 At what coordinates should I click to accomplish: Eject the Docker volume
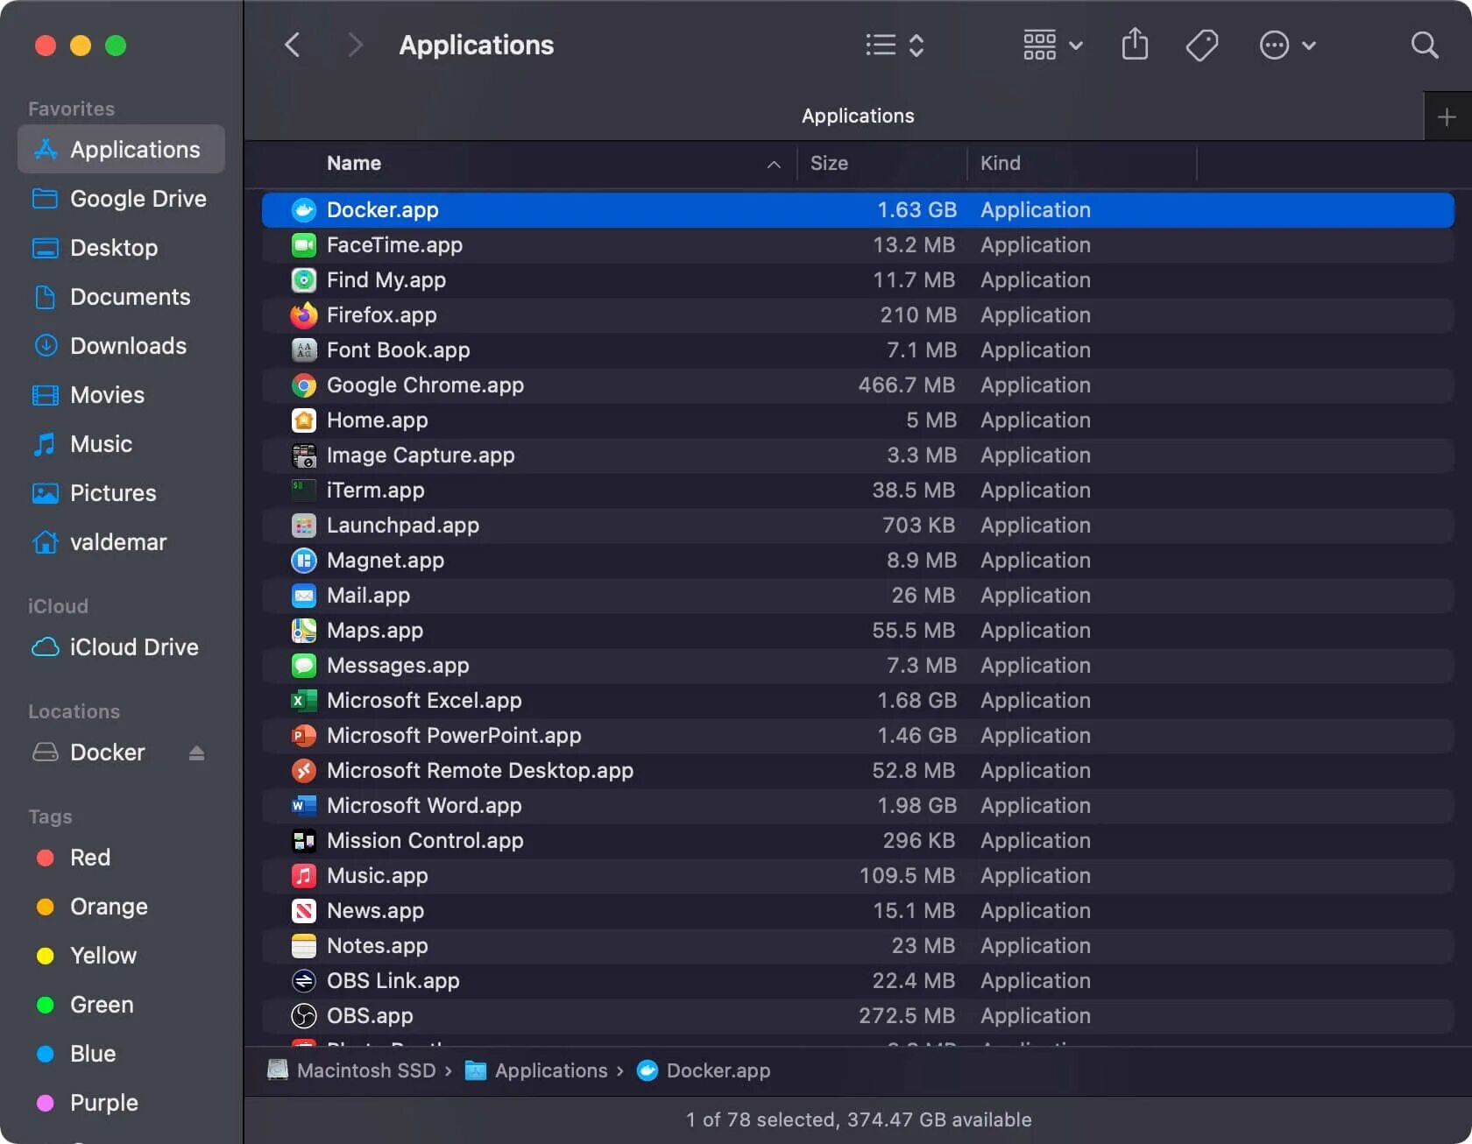pos(196,752)
